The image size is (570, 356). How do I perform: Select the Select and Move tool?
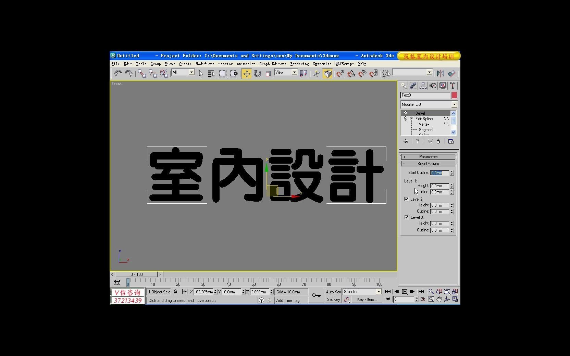[246, 73]
